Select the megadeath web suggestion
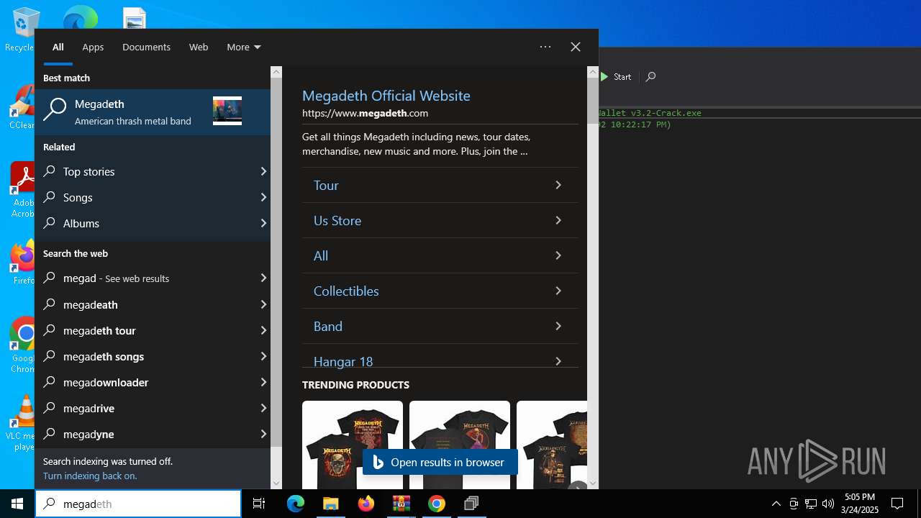 pyautogui.click(x=153, y=304)
